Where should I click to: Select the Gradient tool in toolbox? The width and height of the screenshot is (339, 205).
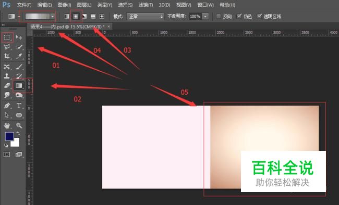19,86
